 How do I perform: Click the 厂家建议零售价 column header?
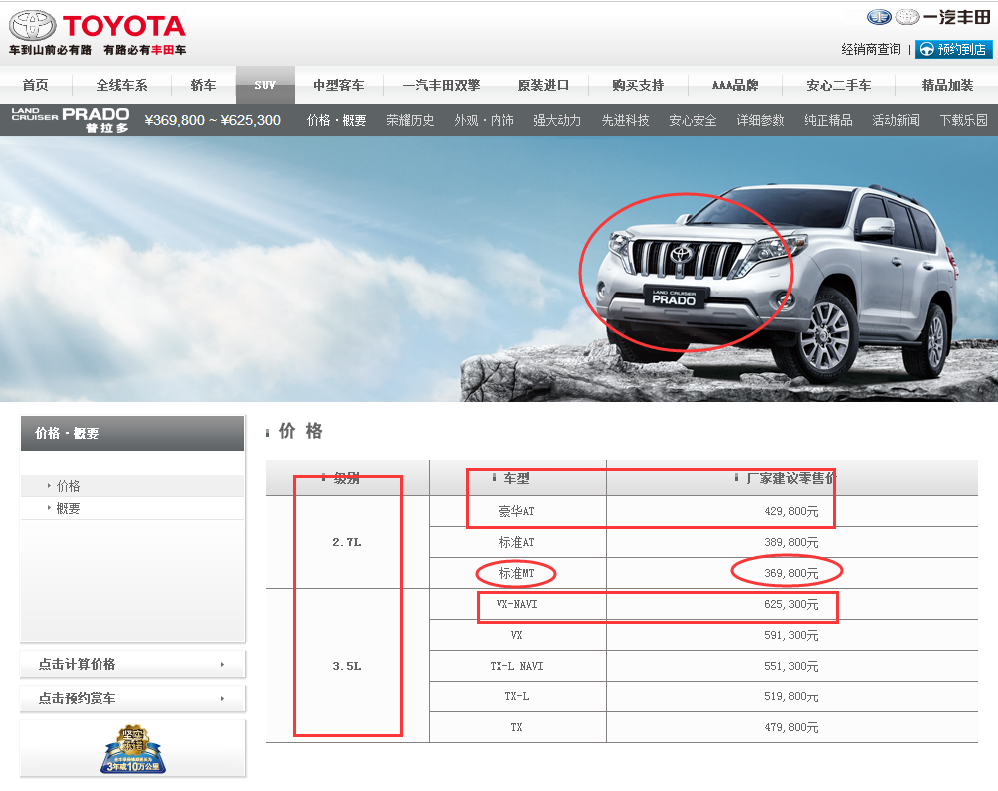point(791,478)
